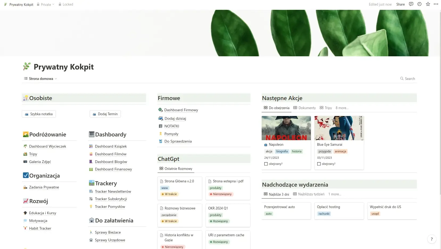
Task: Open the Dashboard Filmów link
Action: [x=111, y=154]
